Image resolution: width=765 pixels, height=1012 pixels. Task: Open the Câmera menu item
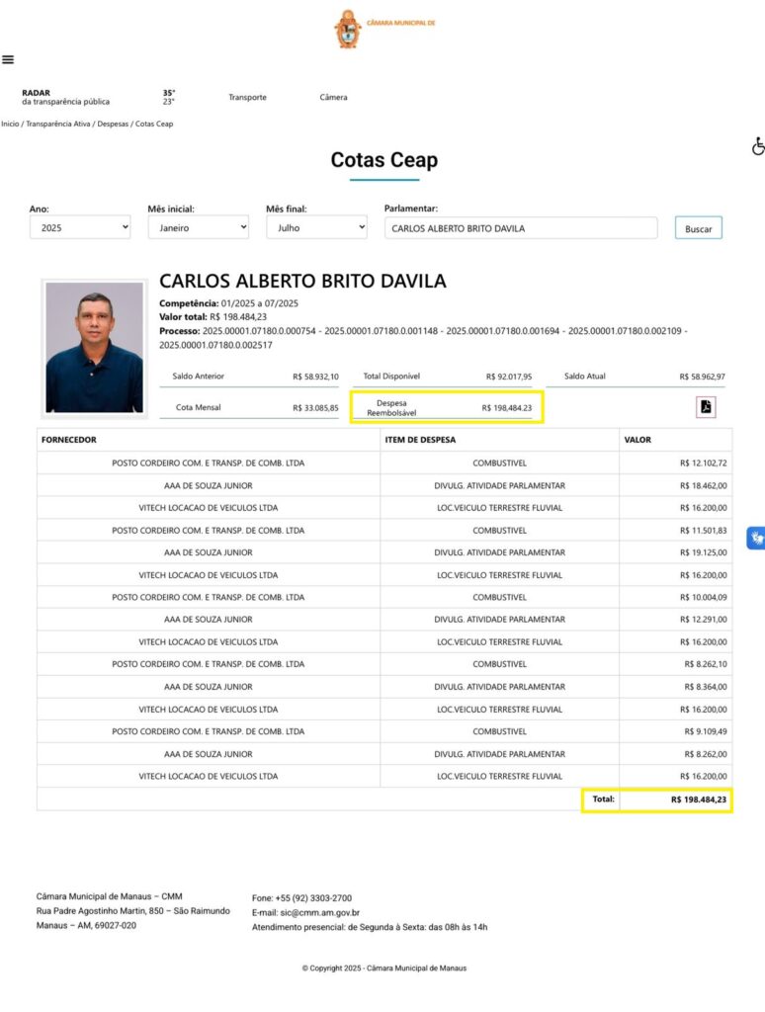333,98
